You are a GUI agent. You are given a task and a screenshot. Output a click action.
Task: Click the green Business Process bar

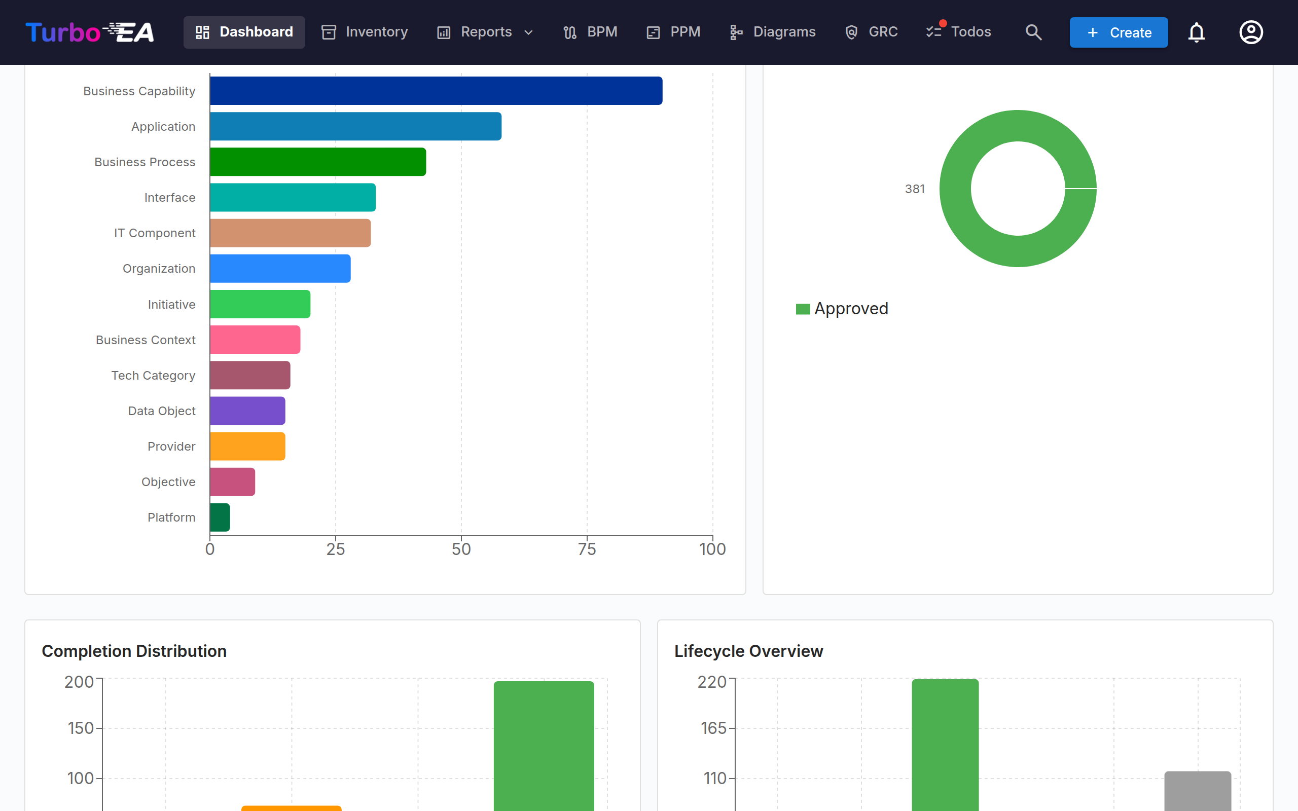point(318,162)
